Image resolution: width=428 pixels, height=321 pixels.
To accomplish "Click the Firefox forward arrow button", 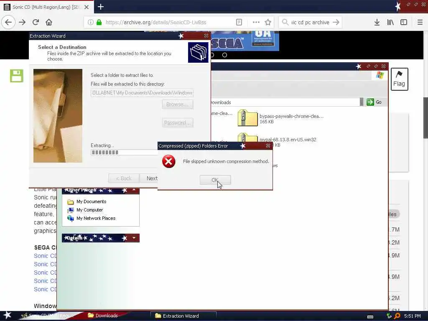I will [x=22, y=23].
